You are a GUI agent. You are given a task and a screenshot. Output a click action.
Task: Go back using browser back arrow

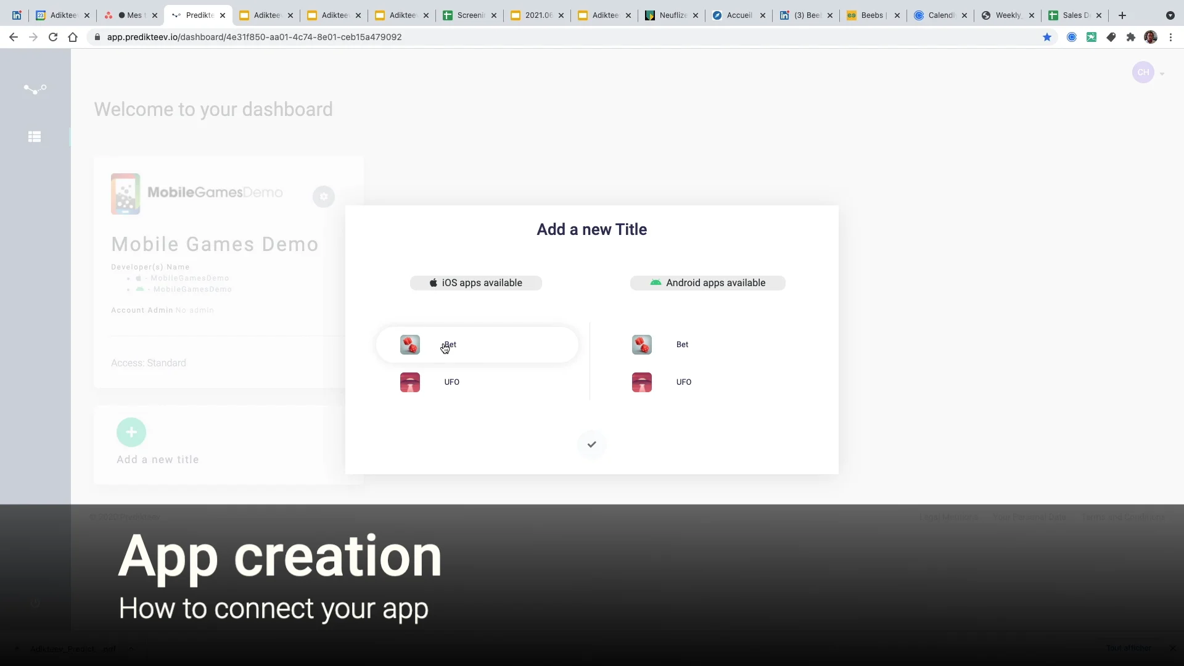pyautogui.click(x=14, y=37)
